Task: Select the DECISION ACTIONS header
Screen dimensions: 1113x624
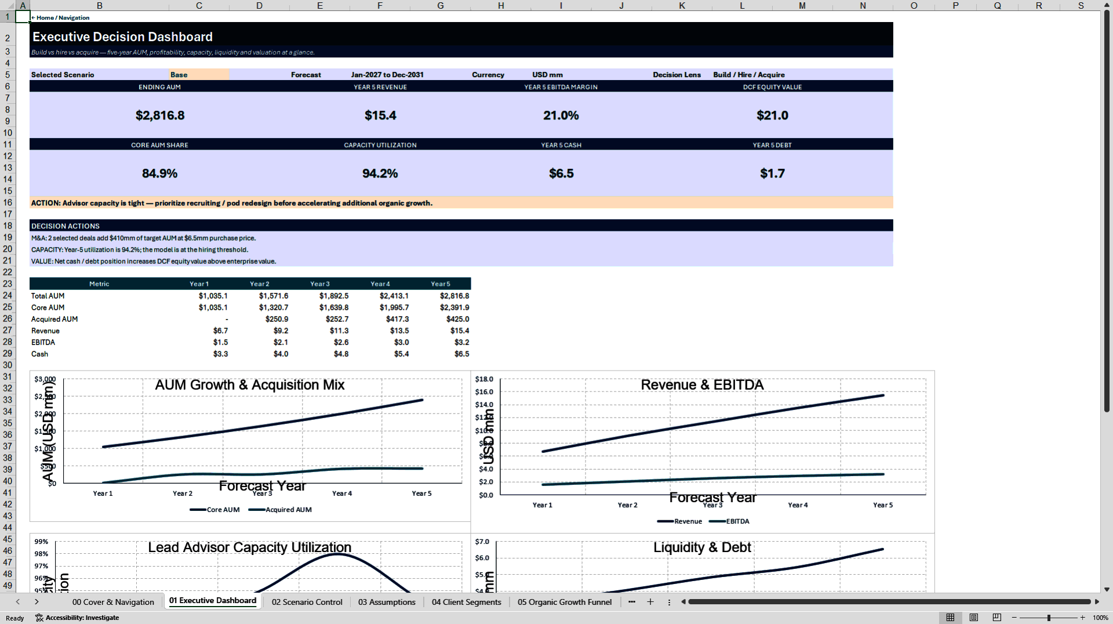Action: tap(461, 226)
